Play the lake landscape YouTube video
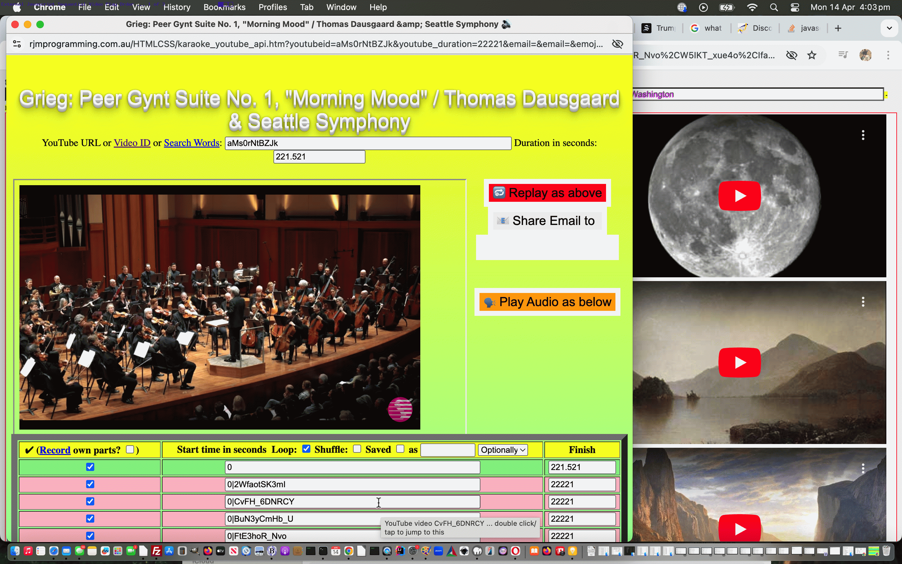 pos(739,362)
